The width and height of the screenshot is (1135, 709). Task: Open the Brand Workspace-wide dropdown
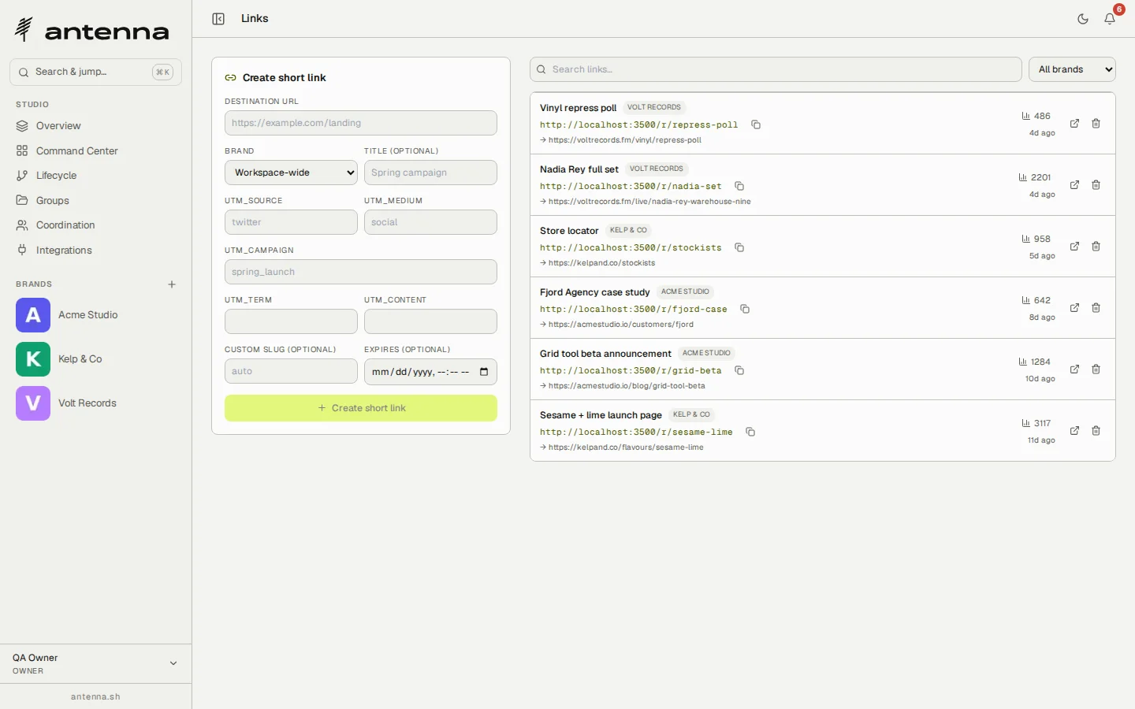tap(291, 173)
